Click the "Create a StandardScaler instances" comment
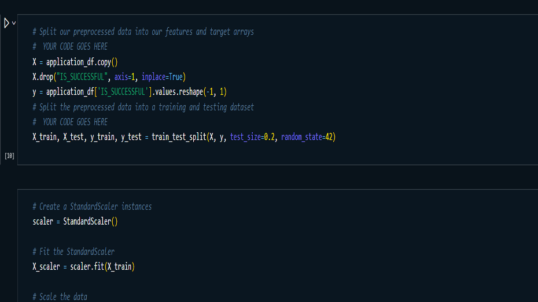538x302 pixels. (x=92, y=206)
